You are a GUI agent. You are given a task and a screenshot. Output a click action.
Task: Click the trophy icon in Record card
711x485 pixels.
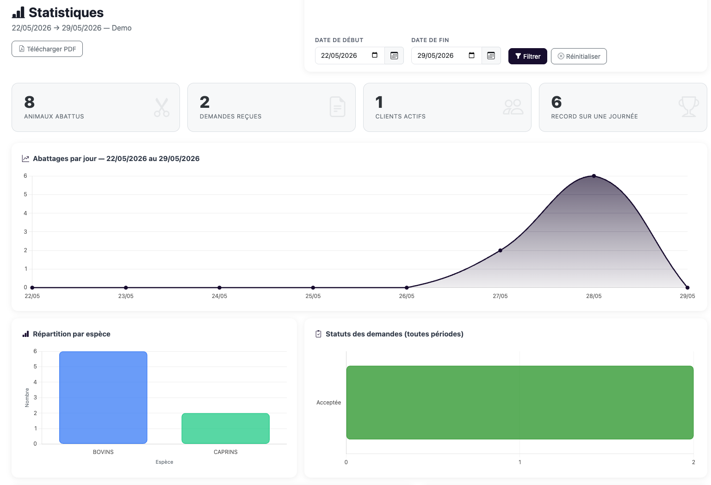tap(689, 107)
